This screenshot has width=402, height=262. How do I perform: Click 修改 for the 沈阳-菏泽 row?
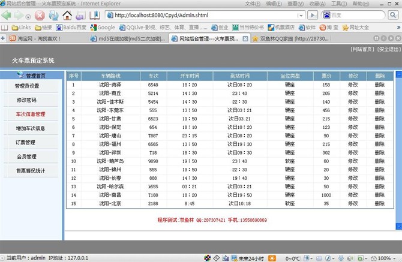(x=353, y=85)
